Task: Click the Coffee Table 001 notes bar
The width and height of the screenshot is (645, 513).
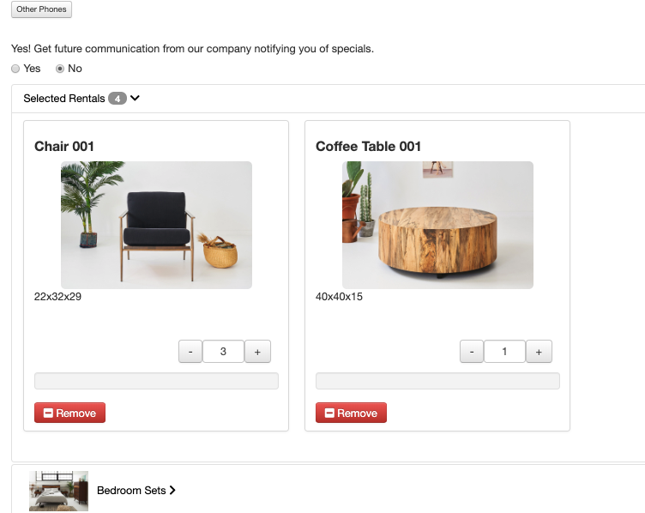Action: tap(437, 381)
